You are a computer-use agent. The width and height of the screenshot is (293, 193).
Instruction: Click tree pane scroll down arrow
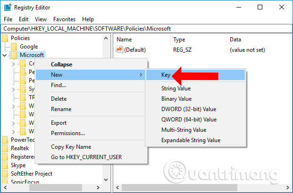pos(106,180)
